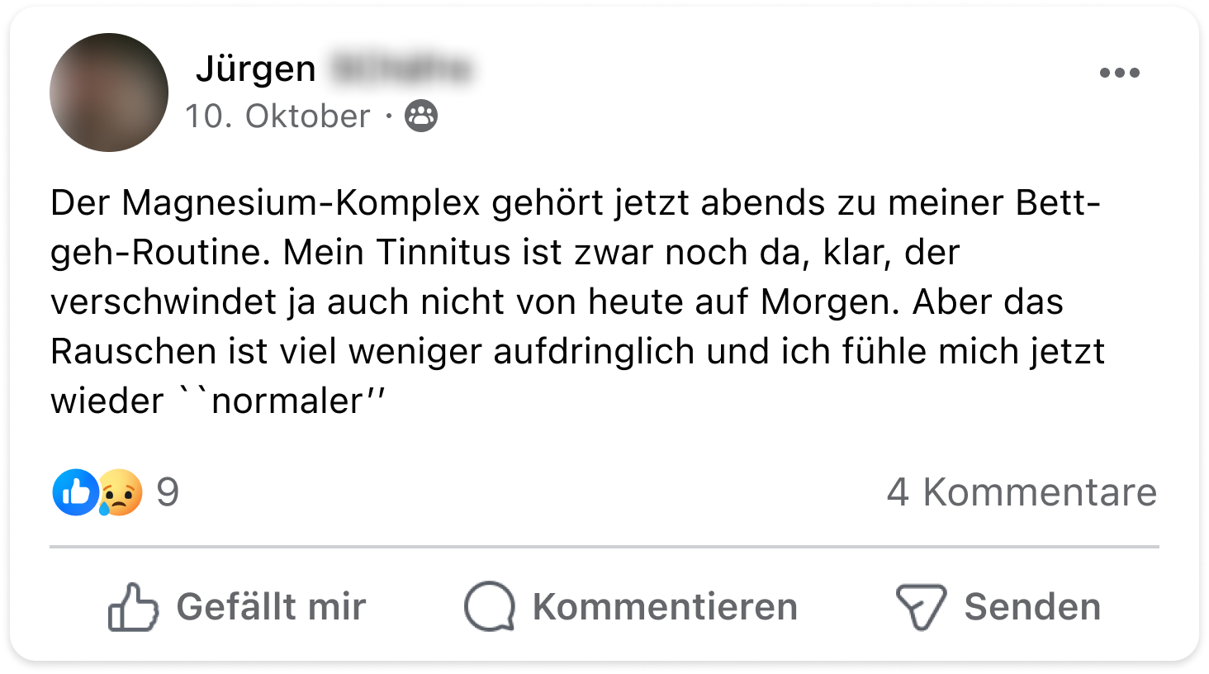Viewport: 1209px width, 674px height.
Task: Show who reacted via the count 9
Action: click(168, 492)
